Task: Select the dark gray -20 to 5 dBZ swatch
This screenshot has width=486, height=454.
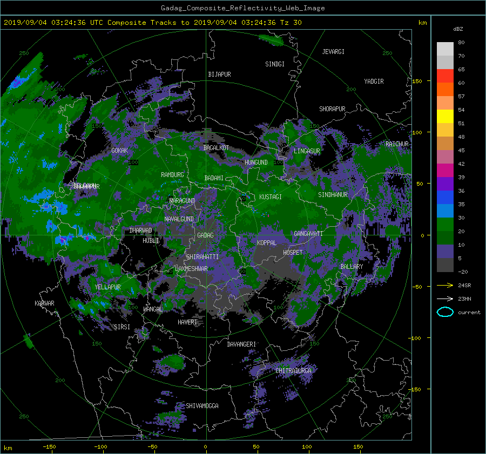Action: pos(445,265)
